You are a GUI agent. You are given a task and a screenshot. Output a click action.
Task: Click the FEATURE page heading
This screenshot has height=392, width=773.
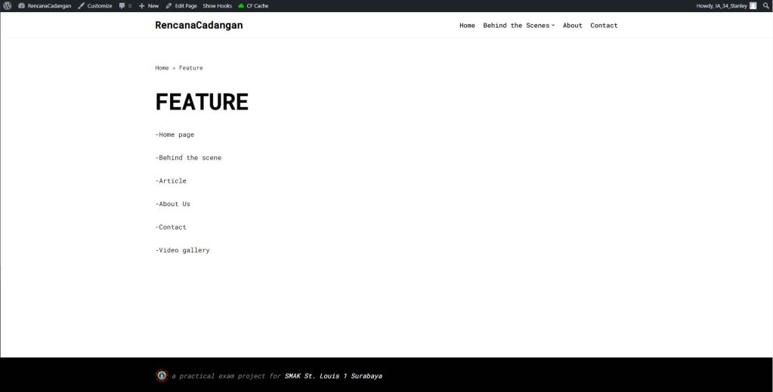(x=202, y=102)
